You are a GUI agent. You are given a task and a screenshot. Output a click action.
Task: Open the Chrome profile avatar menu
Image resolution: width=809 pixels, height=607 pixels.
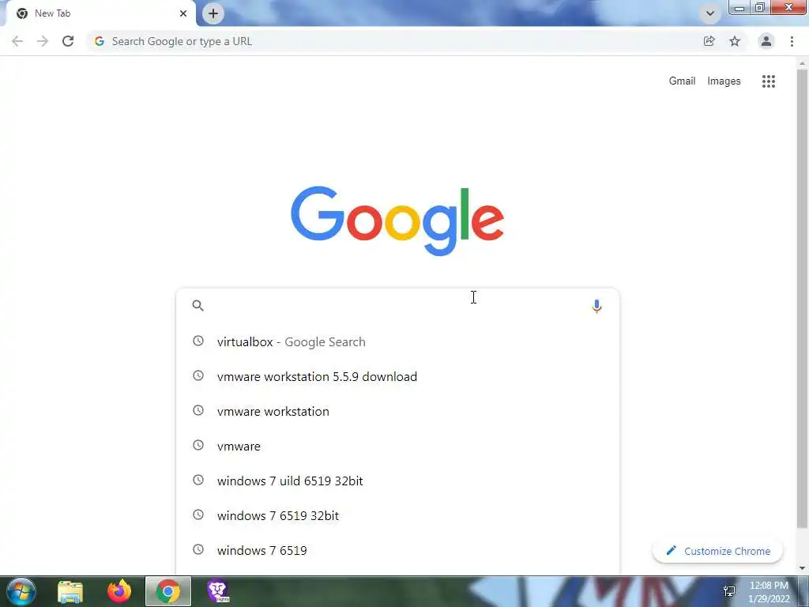[x=766, y=41]
